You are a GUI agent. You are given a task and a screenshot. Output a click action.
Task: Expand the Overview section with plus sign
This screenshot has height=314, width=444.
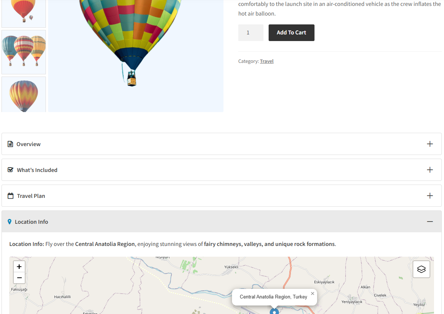[430, 144]
